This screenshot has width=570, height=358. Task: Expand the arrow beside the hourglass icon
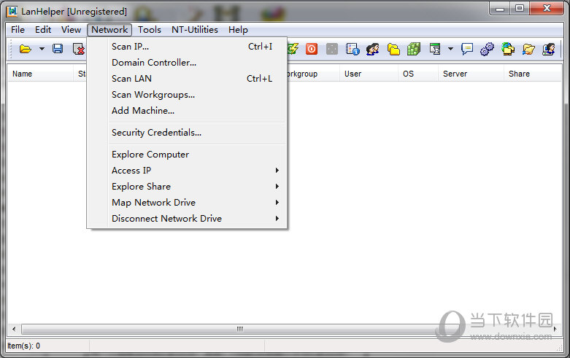tap(450, 49)
